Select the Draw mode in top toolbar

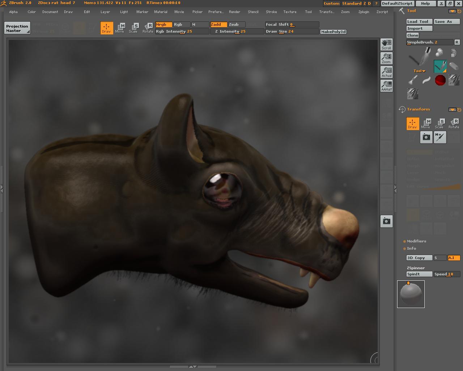107,28
